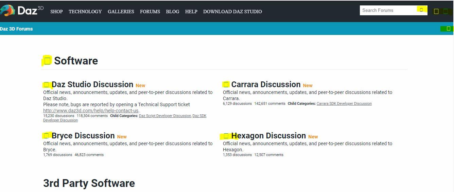Open Daz Script Developer Discussion child category
The height and width of the screenshot is (192, 454).
(165, 116)
